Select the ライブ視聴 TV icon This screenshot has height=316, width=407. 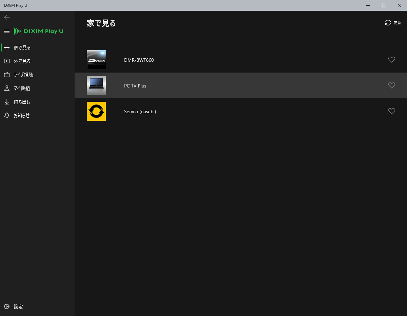pos(7,75)
